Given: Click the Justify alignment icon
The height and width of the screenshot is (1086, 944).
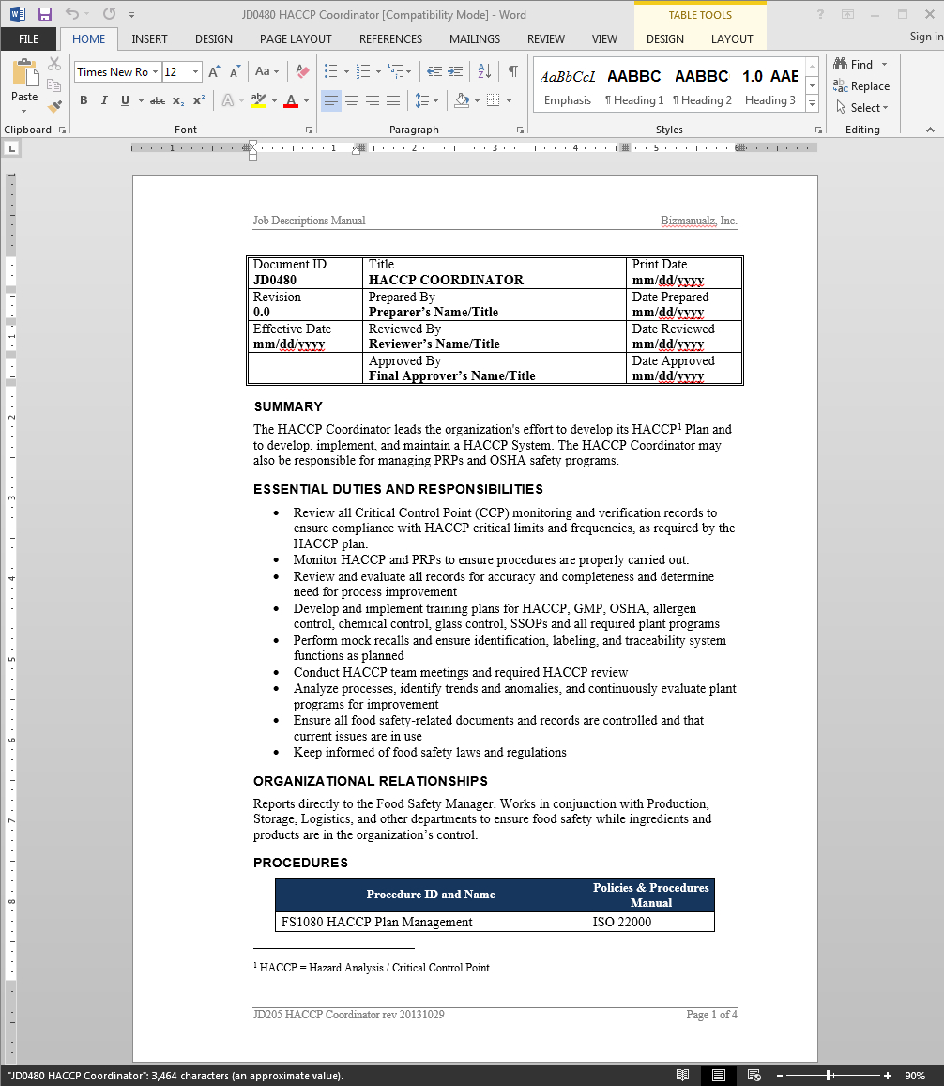Looking at the screenshot, I should coord(393,101).
